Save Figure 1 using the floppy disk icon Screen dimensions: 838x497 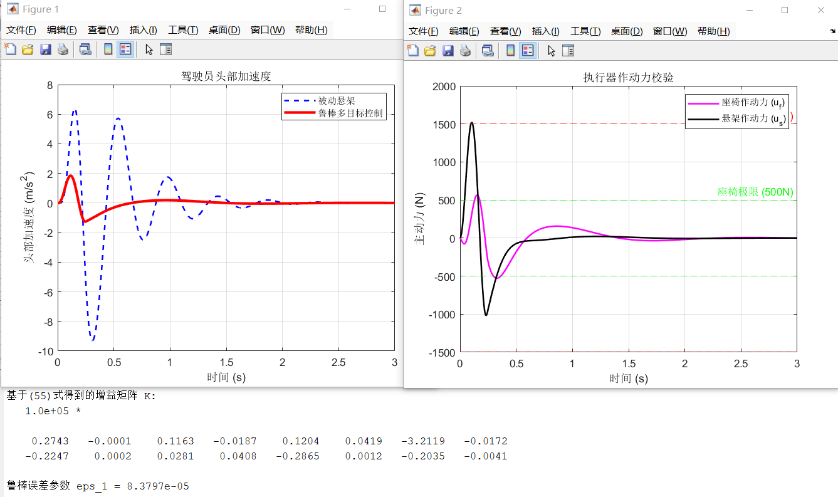coord(45,50)
